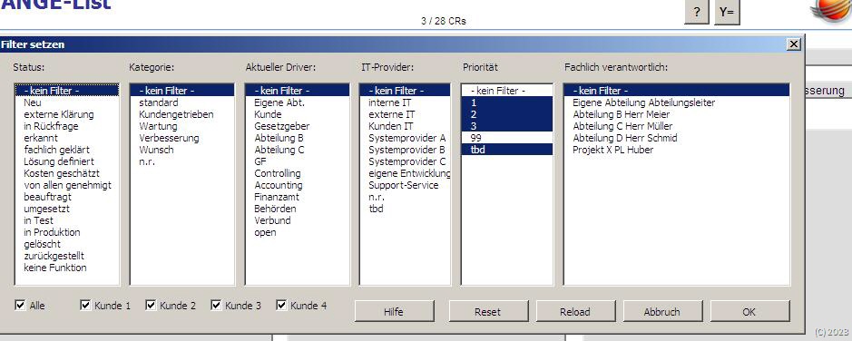Viewport: 852px width, 341px height.
Task: Confirm filters with OK button
Action: pyautogui.click(x=749, y=312)
